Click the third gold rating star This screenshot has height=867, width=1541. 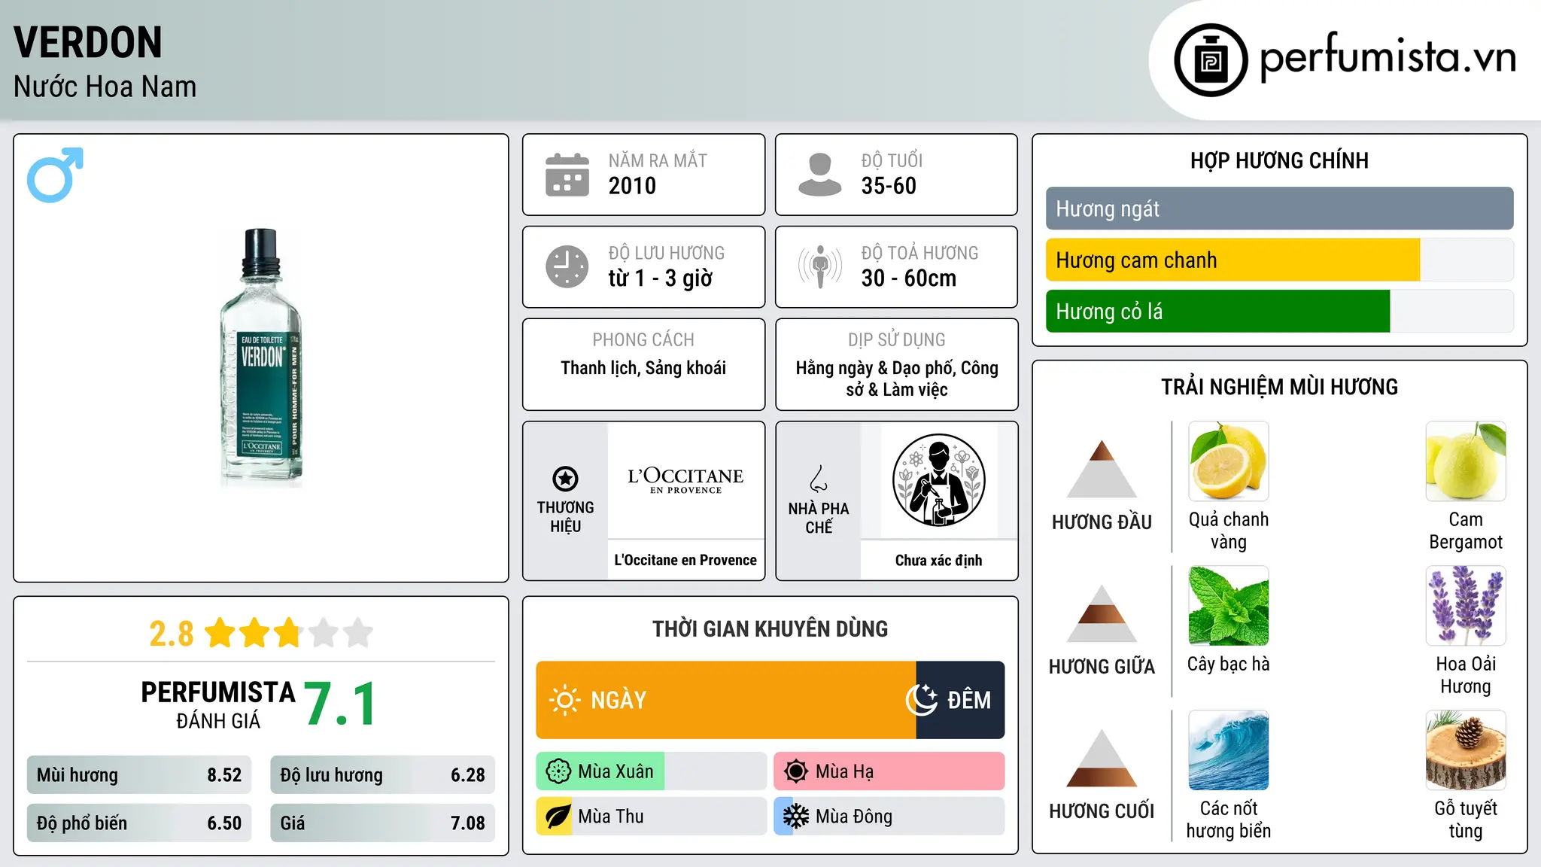288,633
